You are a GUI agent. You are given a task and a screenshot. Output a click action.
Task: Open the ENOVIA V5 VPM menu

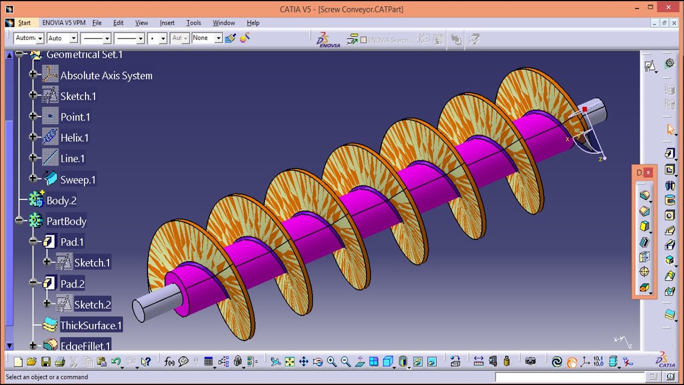point(64,23)
